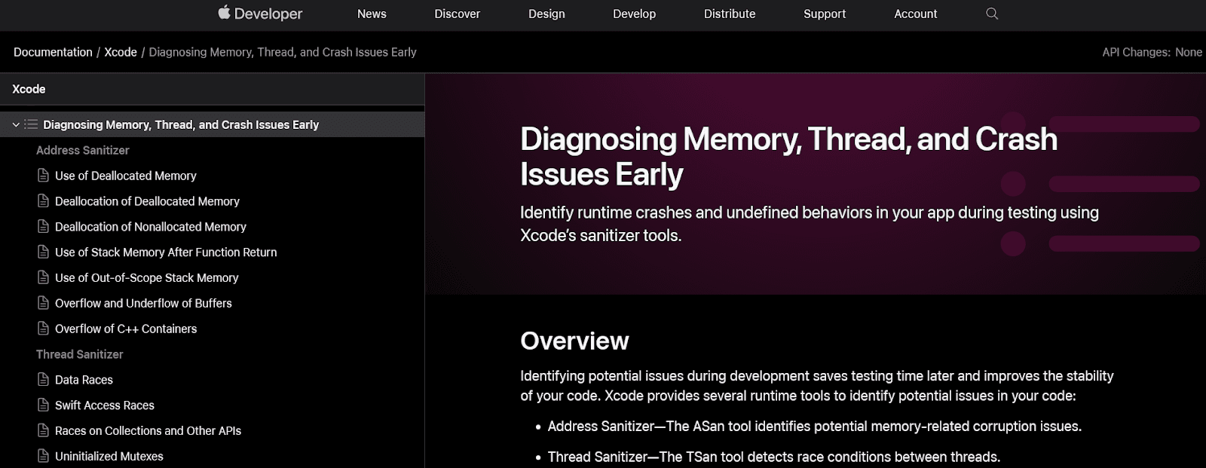Open the Develop menu item
This screenshot has width=1206, height=468.
[634, 14]
